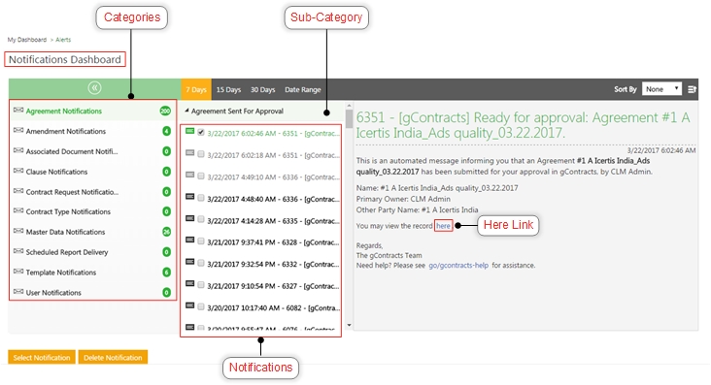
Task: Click envelope icon for Agreement Notifications
Action: point(18,110)
